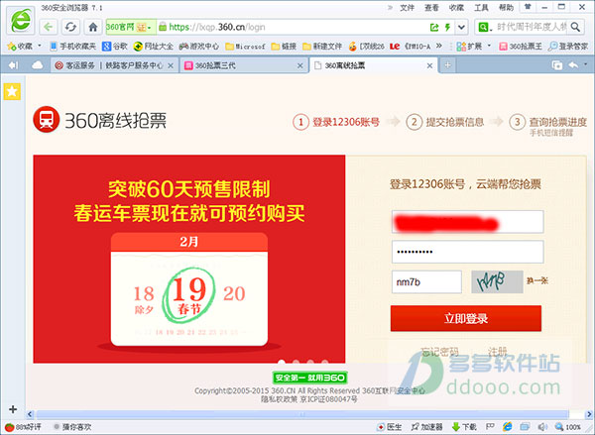The width and height of the screenshot is (595, 435).
Task: Close the 360抢票三代 tab
Action: pos(299,65)
